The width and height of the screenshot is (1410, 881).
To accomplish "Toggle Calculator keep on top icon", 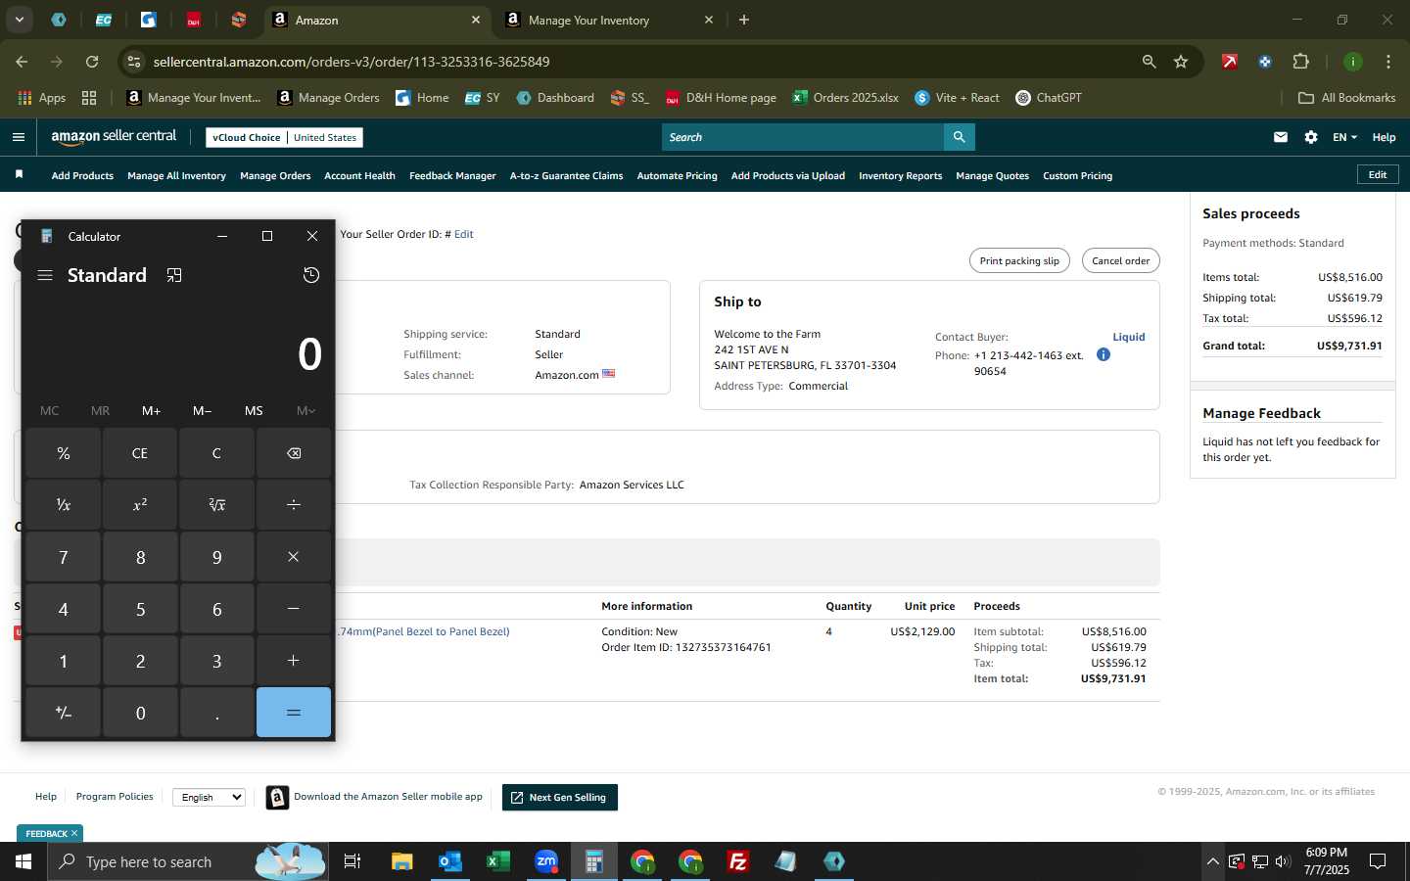I will point(174,276).
